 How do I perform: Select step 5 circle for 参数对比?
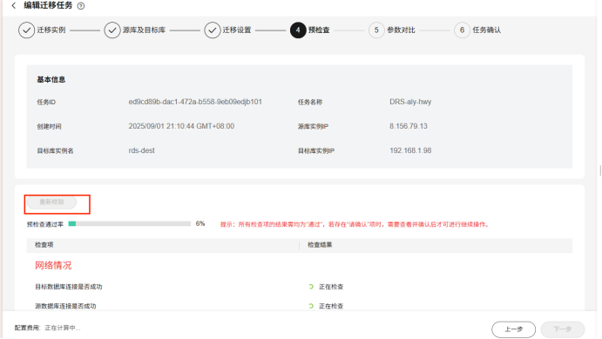point(376,30)
